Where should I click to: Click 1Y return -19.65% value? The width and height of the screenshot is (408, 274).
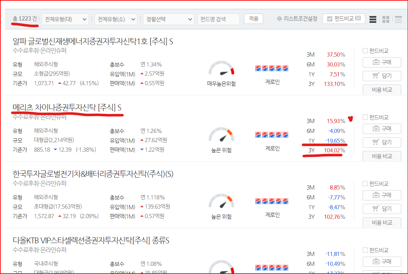(335, 141)
